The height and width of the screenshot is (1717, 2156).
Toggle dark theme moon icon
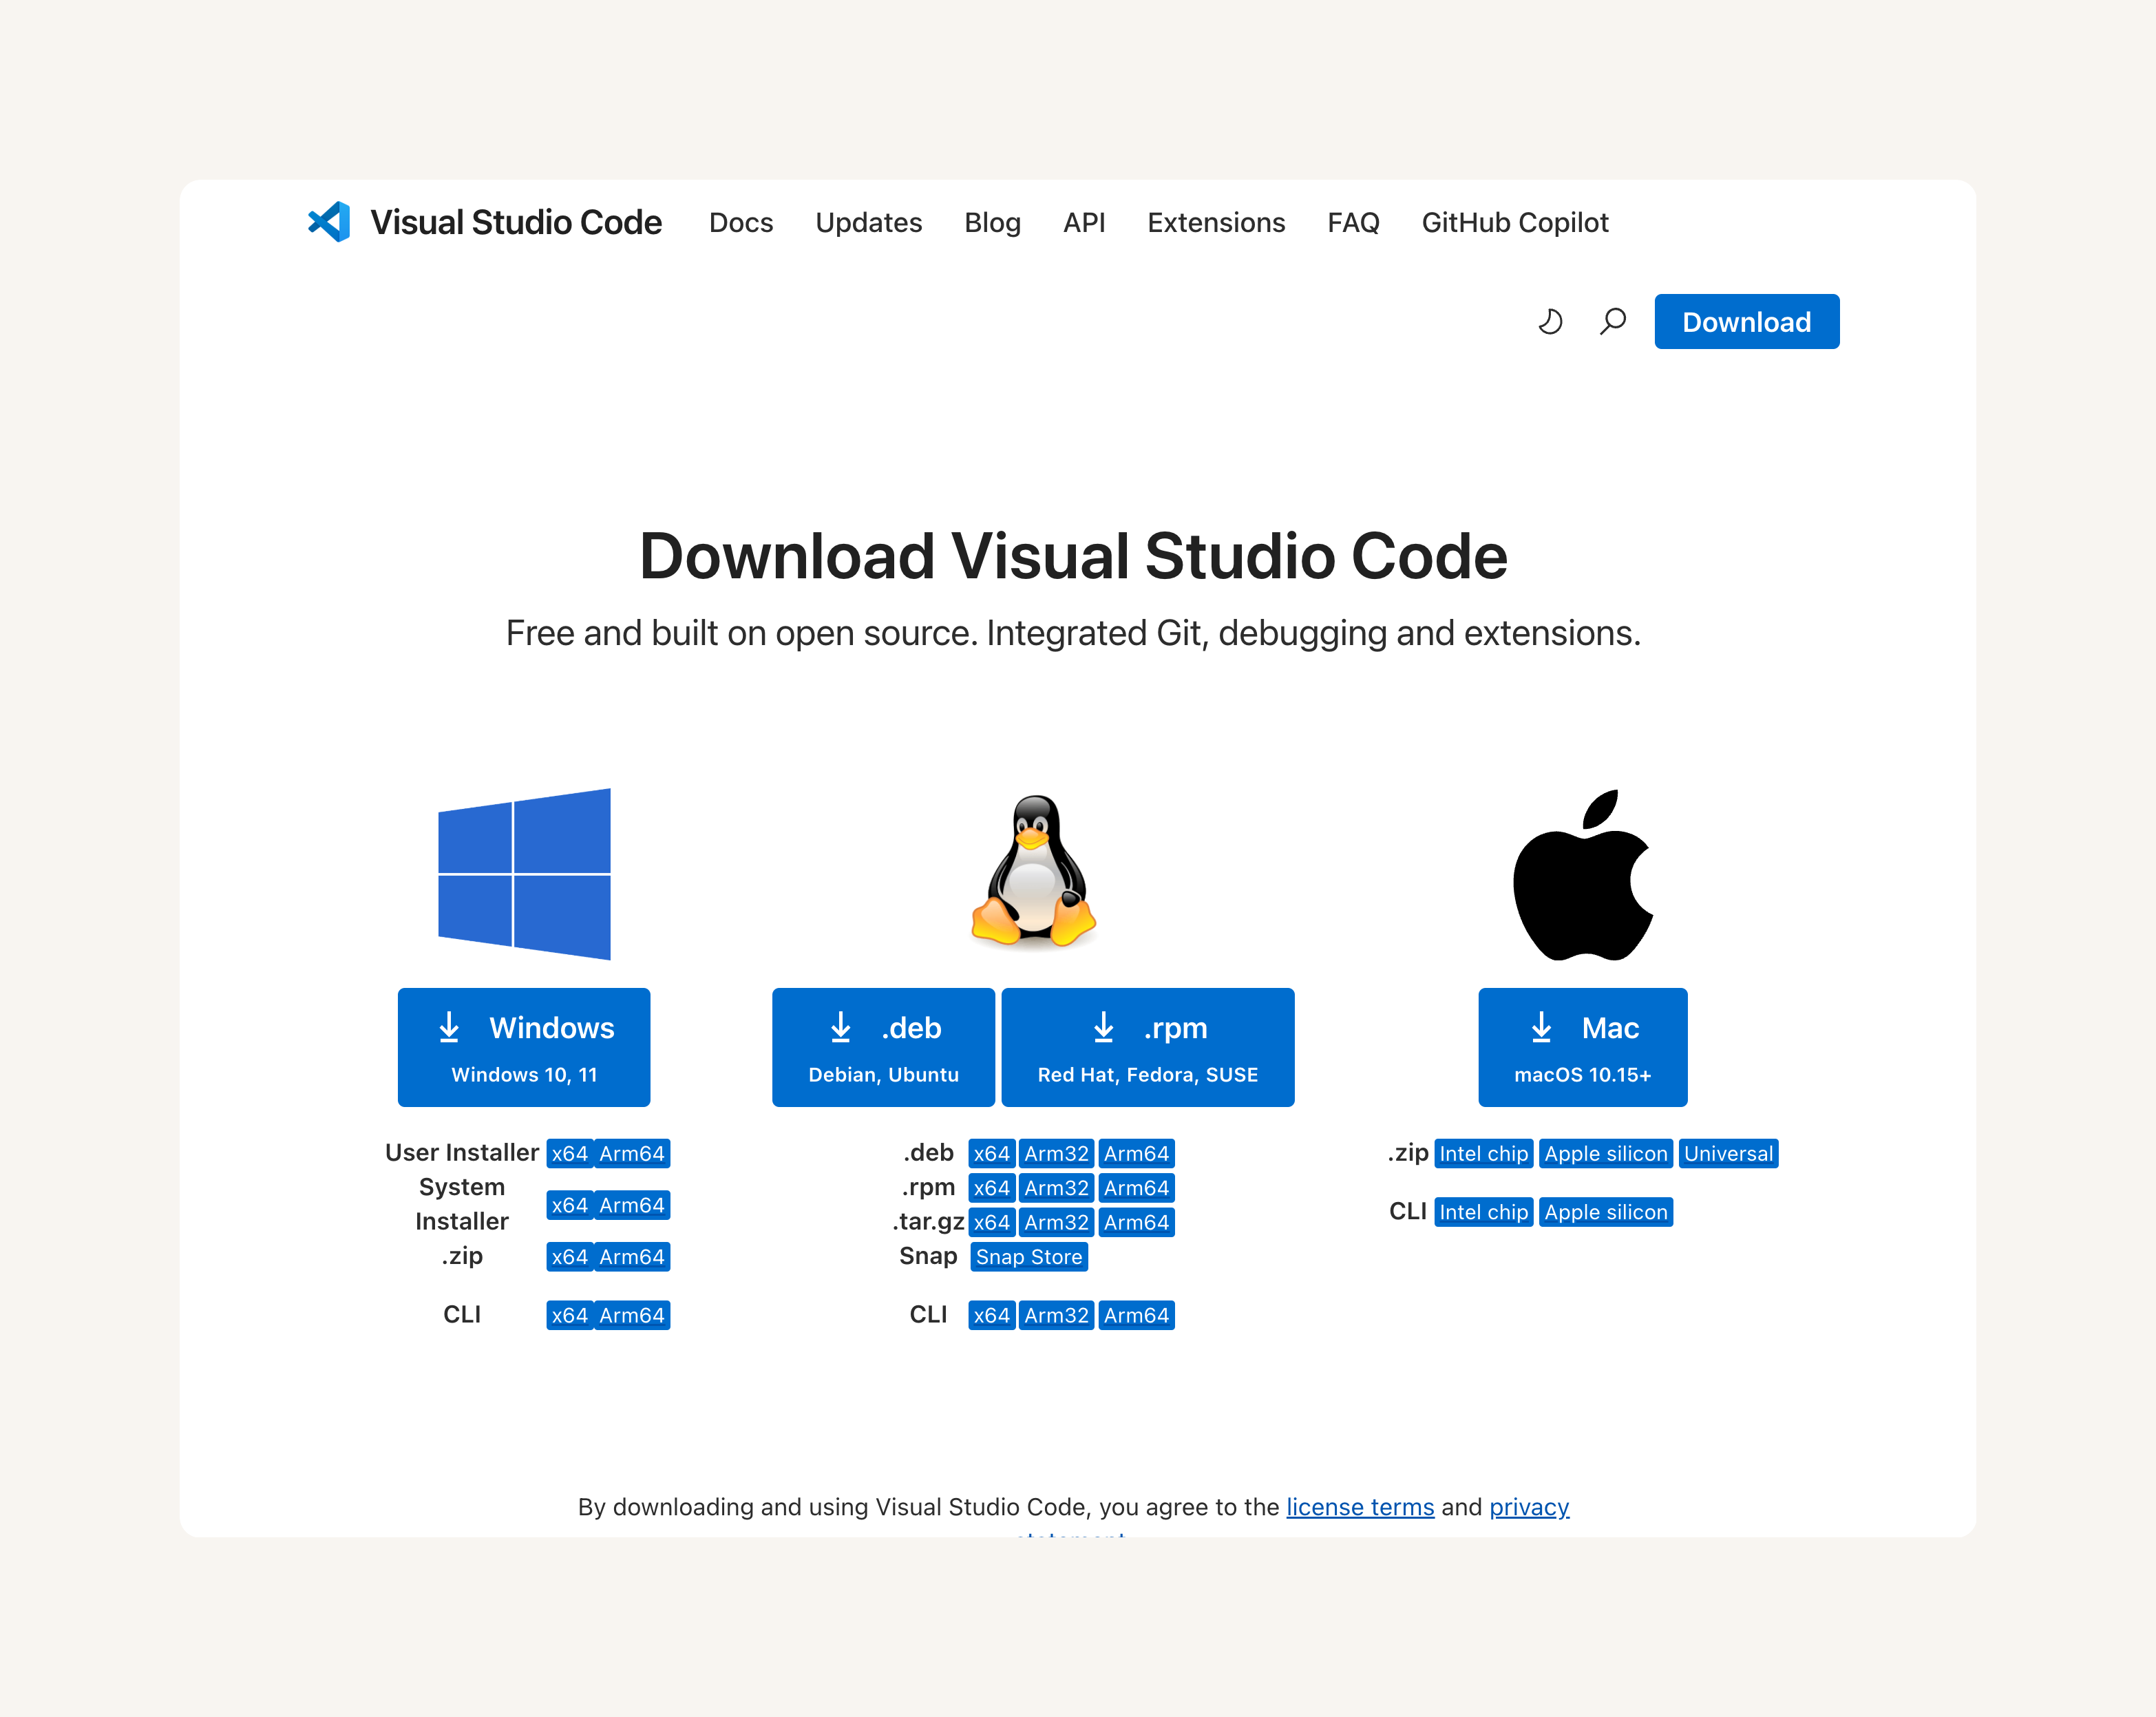pos(1550,321)
